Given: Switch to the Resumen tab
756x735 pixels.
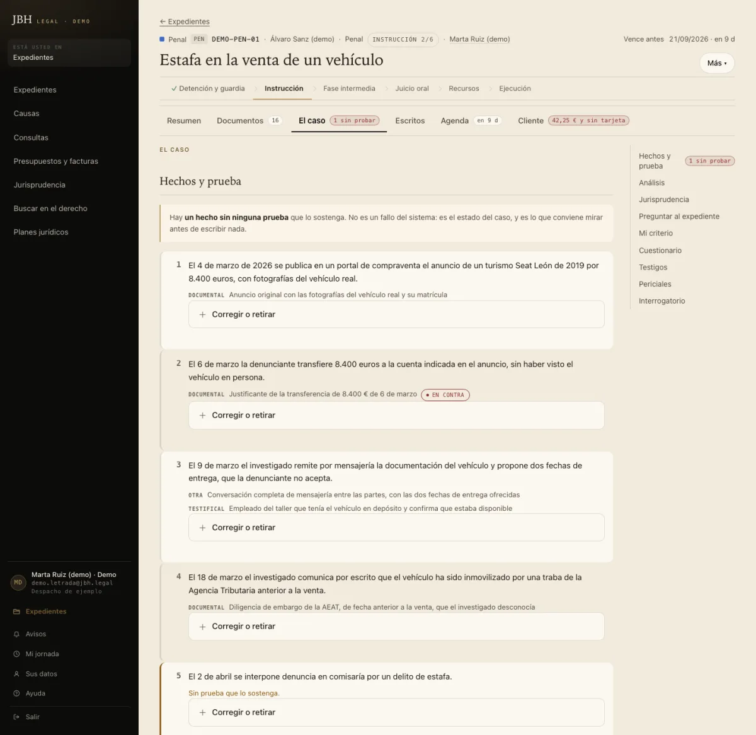Looking at the screenshot, I should 184,121.
